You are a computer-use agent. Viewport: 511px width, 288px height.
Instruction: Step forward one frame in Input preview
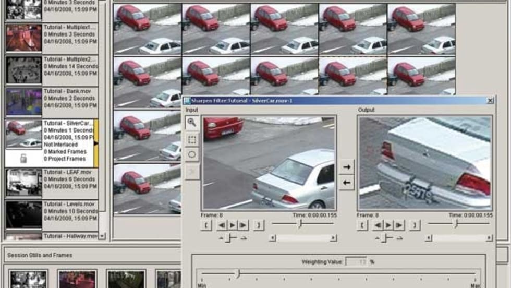coord(243,225)
